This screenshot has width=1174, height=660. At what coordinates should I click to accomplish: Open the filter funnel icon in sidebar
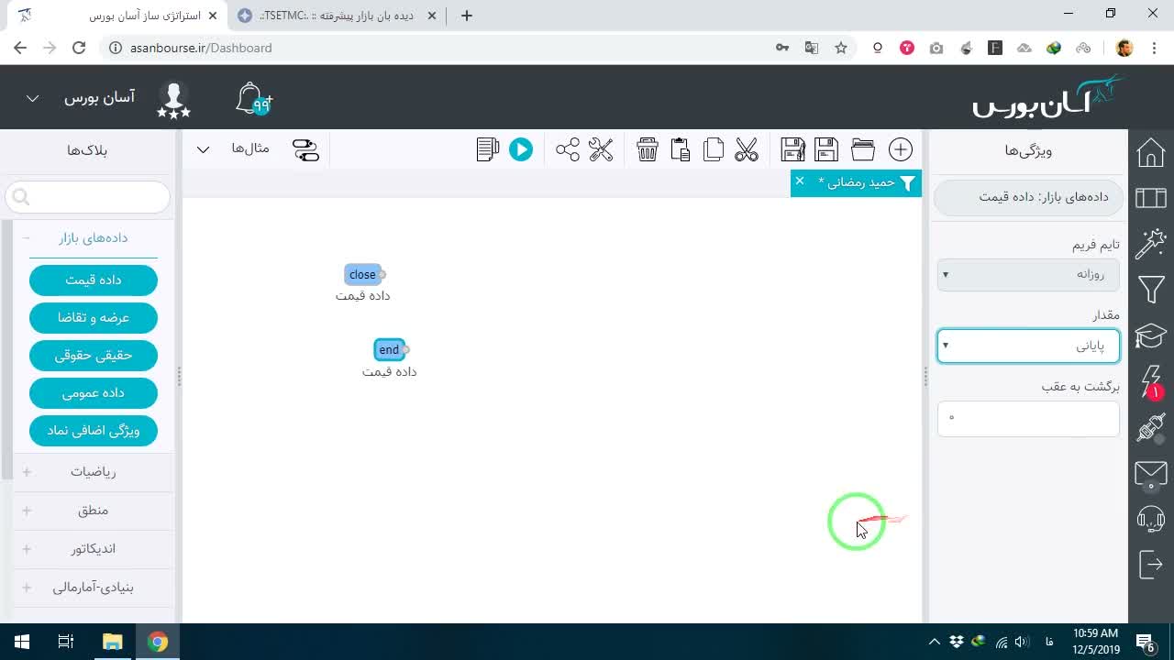tap(1150, 291)
